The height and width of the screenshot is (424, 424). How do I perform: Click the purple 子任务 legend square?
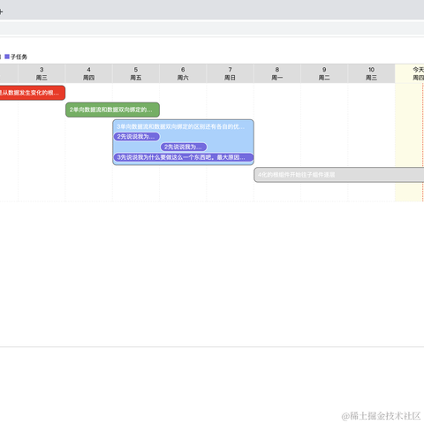tap(7, 57)
